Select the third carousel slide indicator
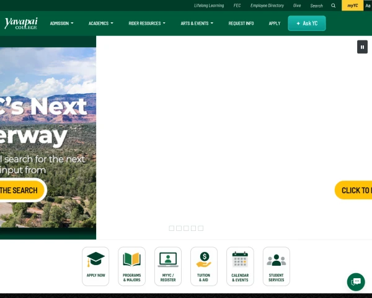Image resolution: width=372 pixels, height=298 pixels. pyautogui.click(x=186, y=228)
